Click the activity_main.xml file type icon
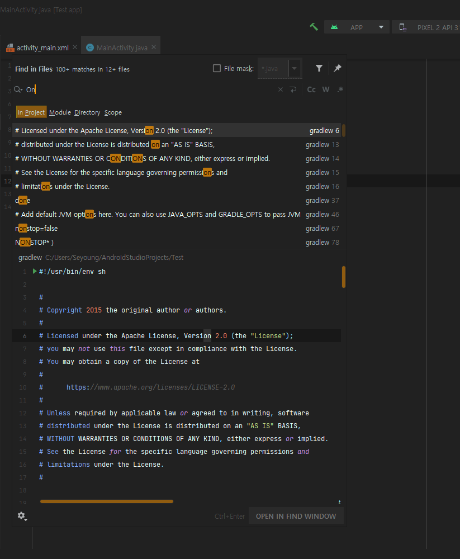Viewport: 460px width, 559px height. (x=11, y=48)
